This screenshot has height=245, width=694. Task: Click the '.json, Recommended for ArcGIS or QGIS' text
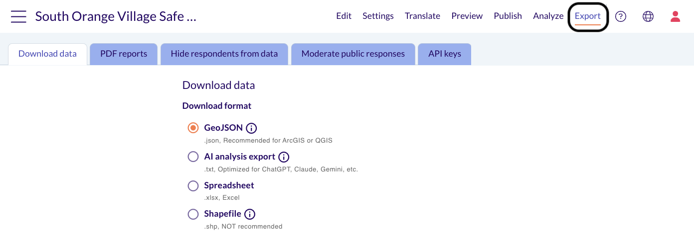click(x=268, y=141)
